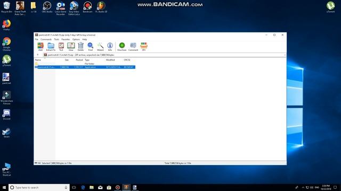Image resolution: width=341 pixels, height=191 pixels.
Task: Select the highlighted paint.net application file row
Action: 85,67
